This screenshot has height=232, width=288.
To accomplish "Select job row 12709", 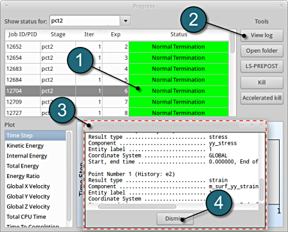I will (x=117, y=102).
